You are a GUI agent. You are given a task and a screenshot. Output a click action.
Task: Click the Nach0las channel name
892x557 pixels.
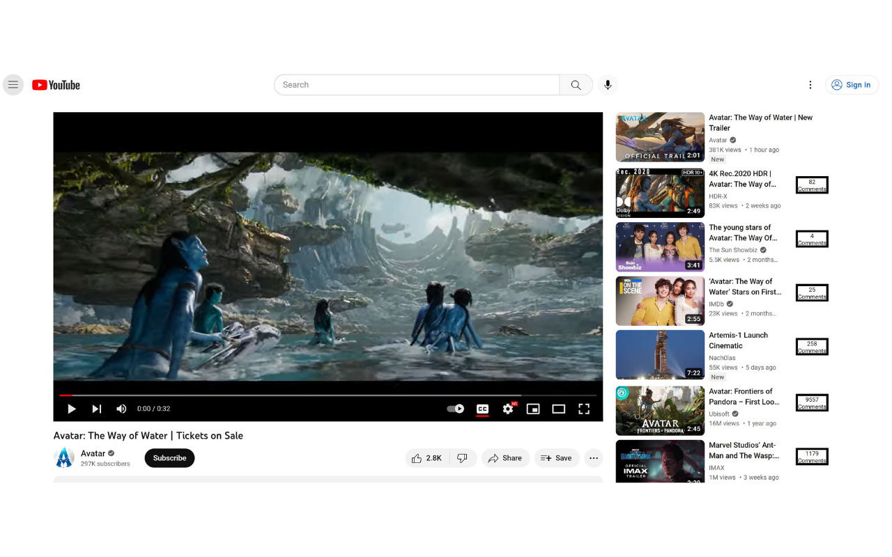pos(722,358)
